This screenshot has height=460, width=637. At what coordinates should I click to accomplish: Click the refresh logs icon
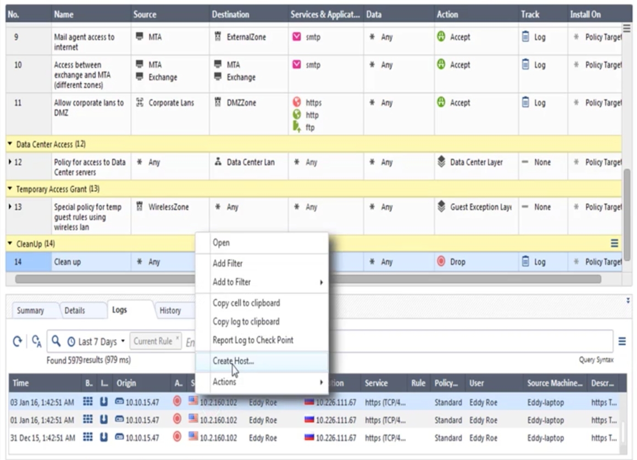click(20, 342)
